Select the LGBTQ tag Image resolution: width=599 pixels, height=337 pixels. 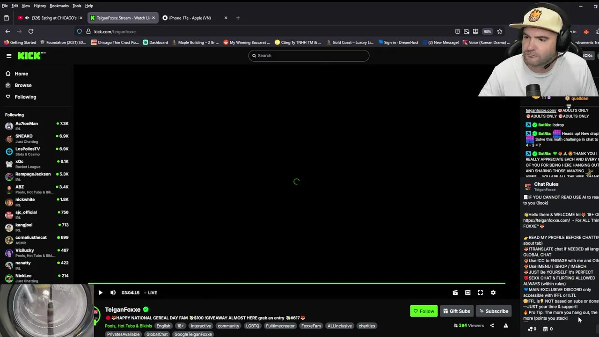(252, 326)
